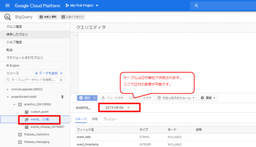This screenshot has height=147, width=256.
Task: Click the search magnifier icon
Action: pos(196,5)
